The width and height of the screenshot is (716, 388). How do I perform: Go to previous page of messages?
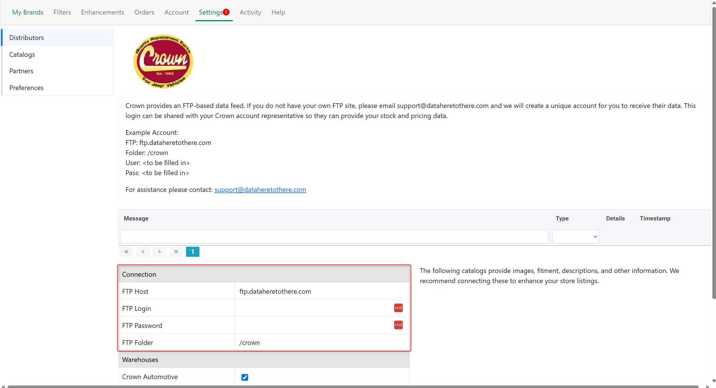click(143, 252)
